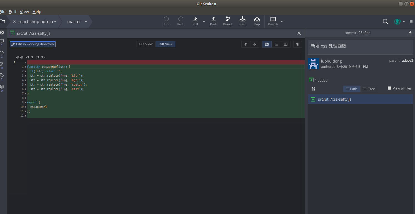The height and width of the screenshot is (214, 415).
Task: Open the search magnifier icon
Action: point(385,21)
